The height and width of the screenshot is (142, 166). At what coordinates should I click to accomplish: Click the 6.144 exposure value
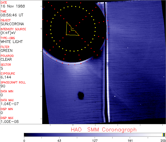(x=6, y=77)
